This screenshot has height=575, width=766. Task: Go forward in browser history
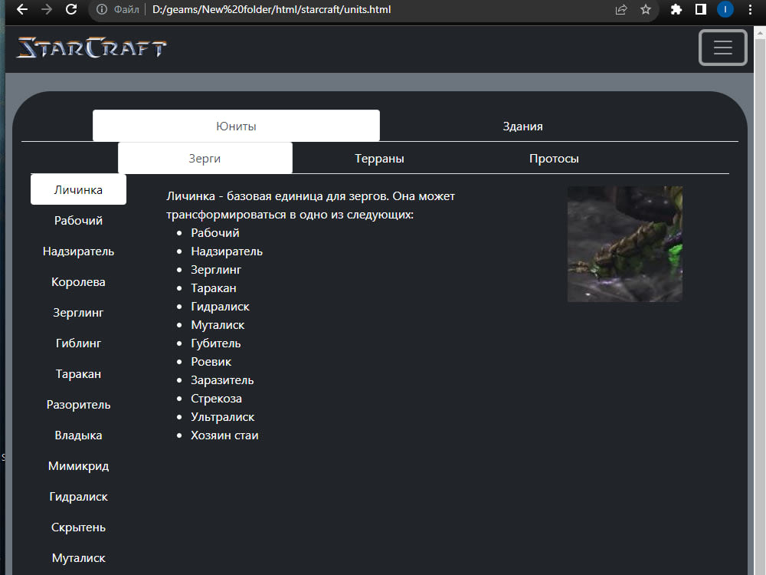click(x=47, y=9)
